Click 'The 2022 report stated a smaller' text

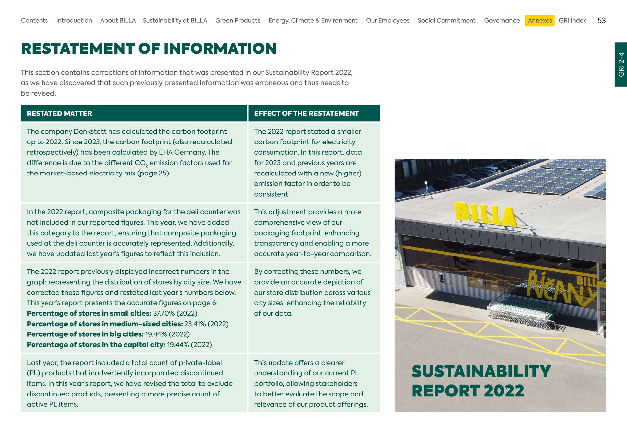(308, 163)
